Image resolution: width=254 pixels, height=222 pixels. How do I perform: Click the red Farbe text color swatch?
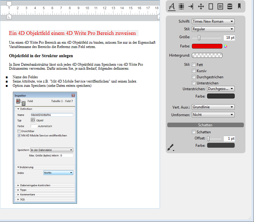tap(207, 46)
